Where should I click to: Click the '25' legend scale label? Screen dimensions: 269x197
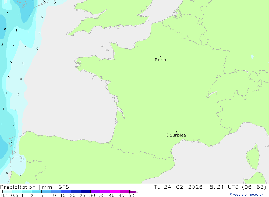(83, 195)
